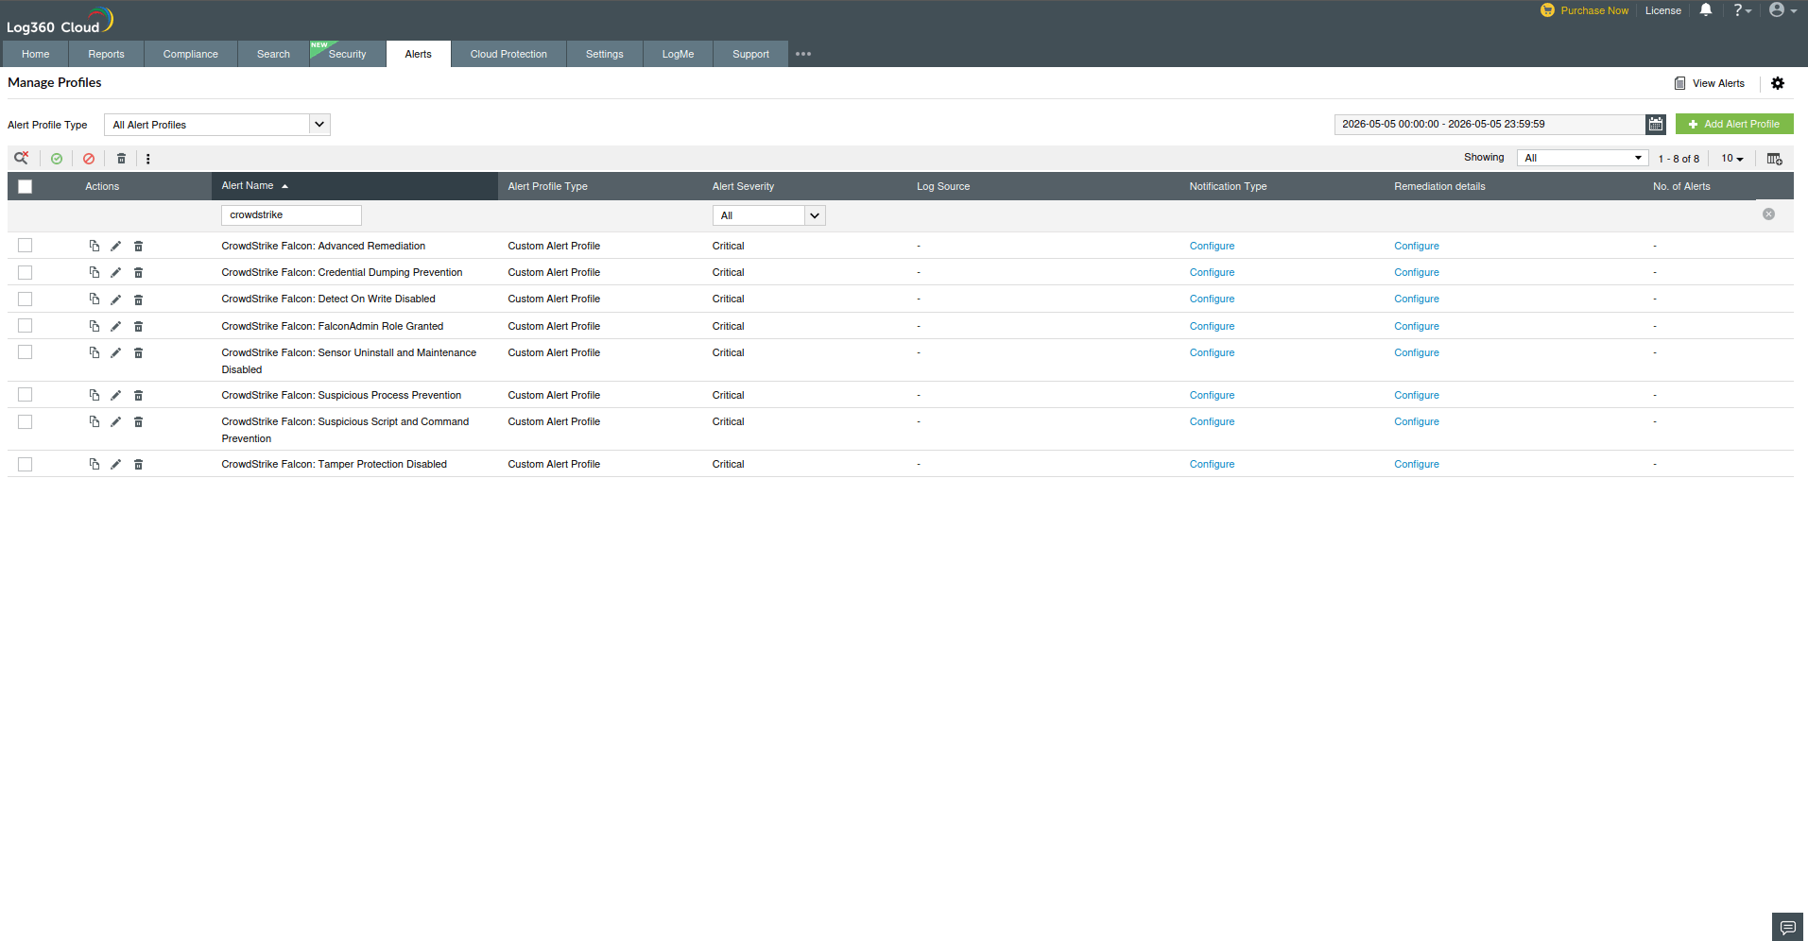Open the Support tab
Viewport: 1808px width, 941px height.
(x=751, y=54)
